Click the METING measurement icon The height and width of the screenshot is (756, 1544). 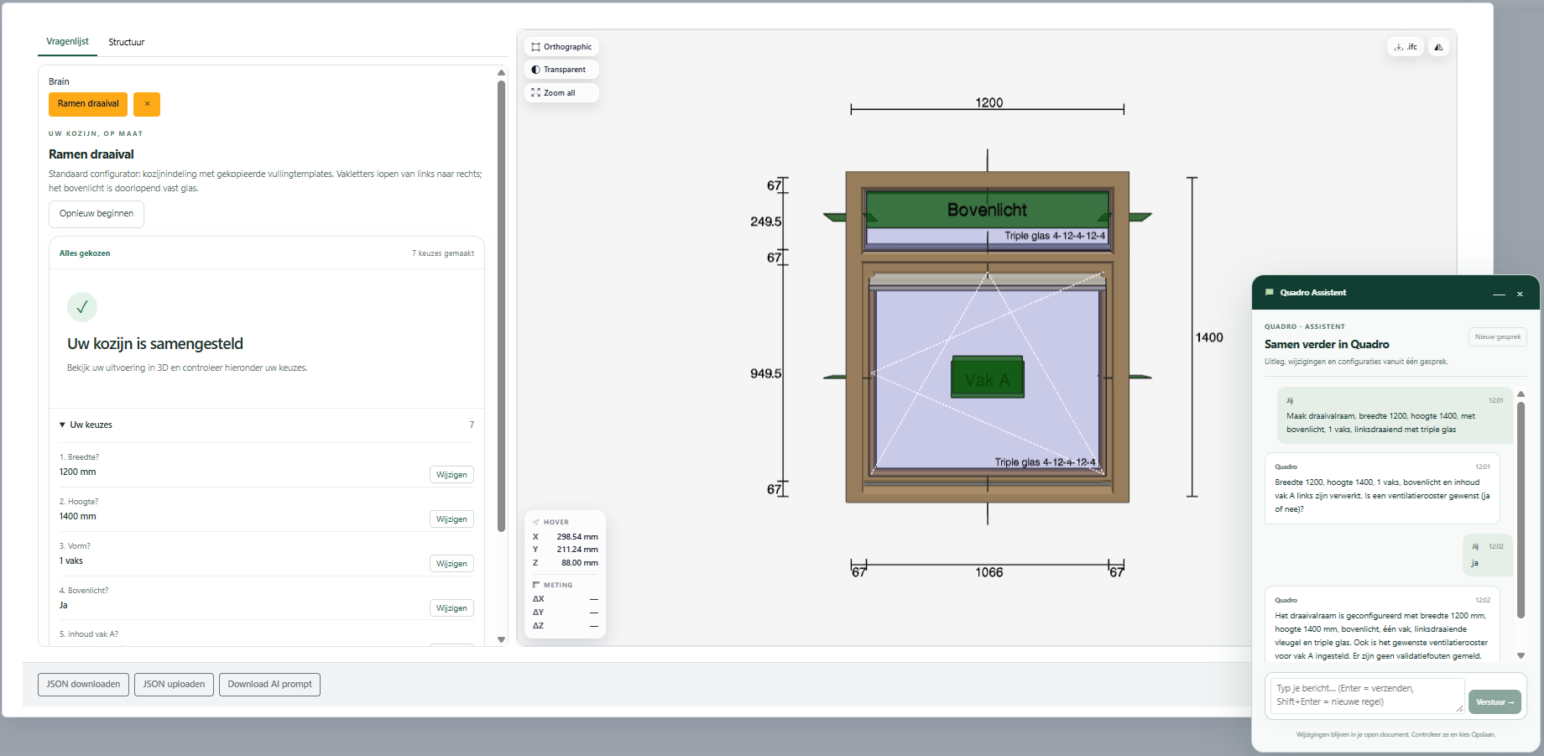point(536,585)
